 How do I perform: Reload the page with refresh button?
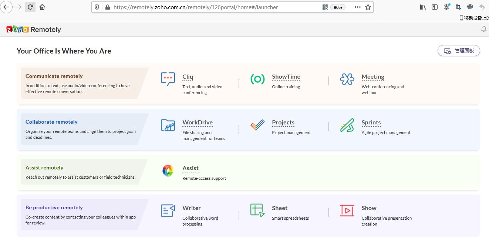pos(30,7)
